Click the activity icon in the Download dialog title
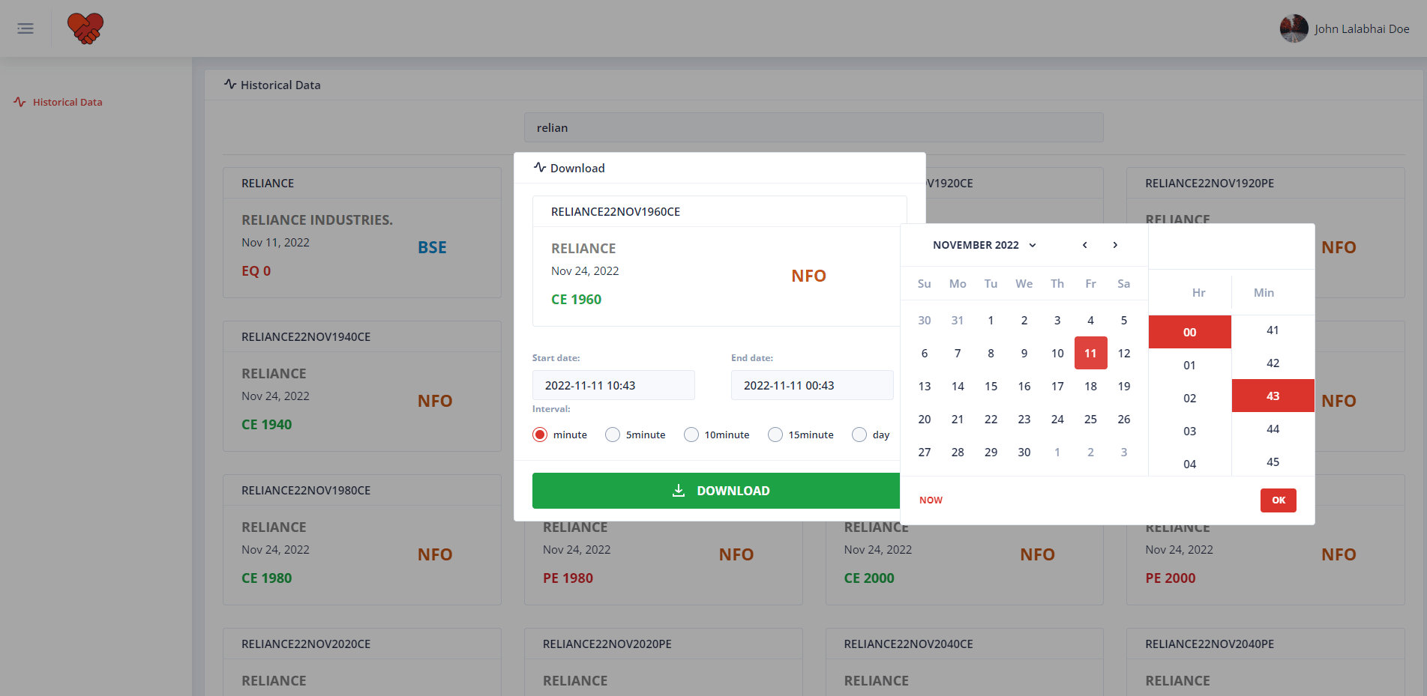Image resolution: width=1427 pixels, height=696 pixels. [x=540, y=167]
